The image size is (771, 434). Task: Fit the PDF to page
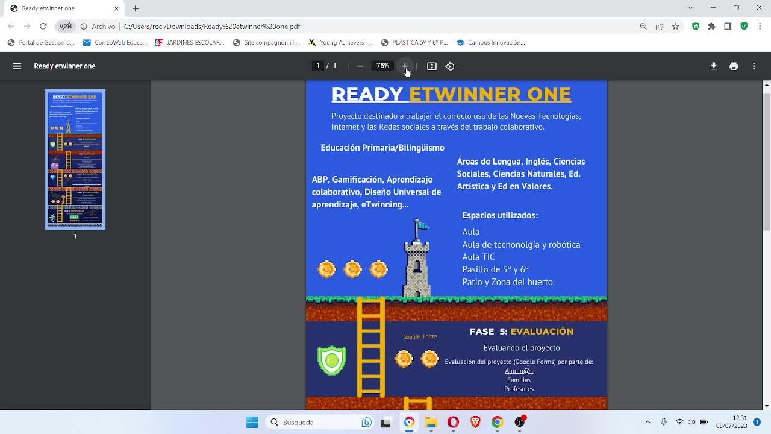click(432, 66)
